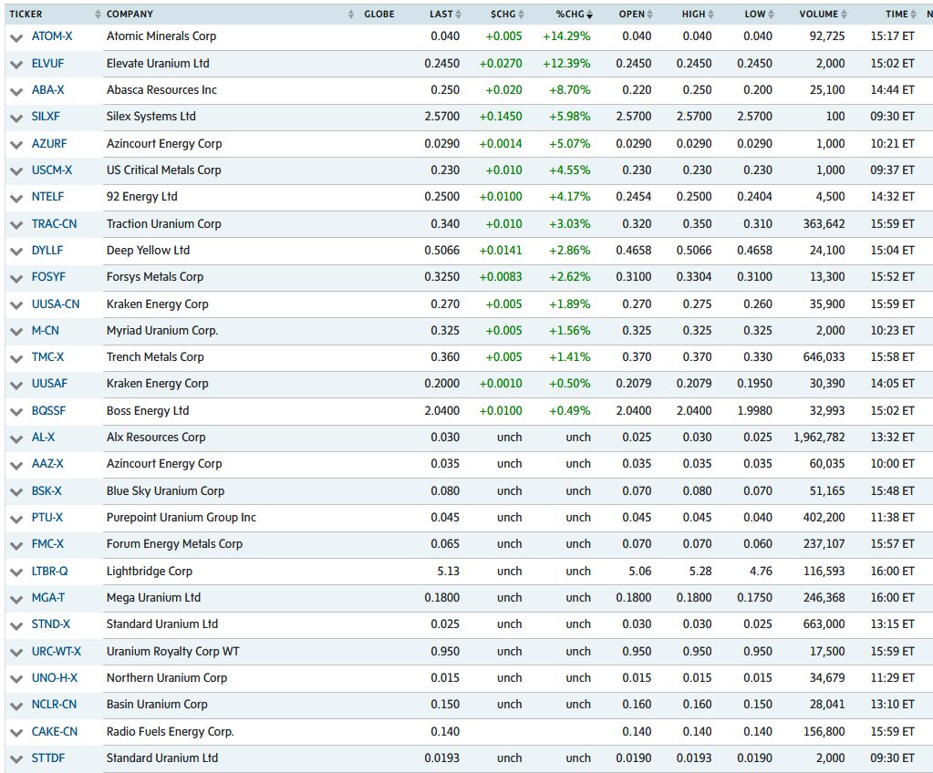Open the NCLR-CN ticker link
This screenshot has width=933, height=773.
point(54,705)
